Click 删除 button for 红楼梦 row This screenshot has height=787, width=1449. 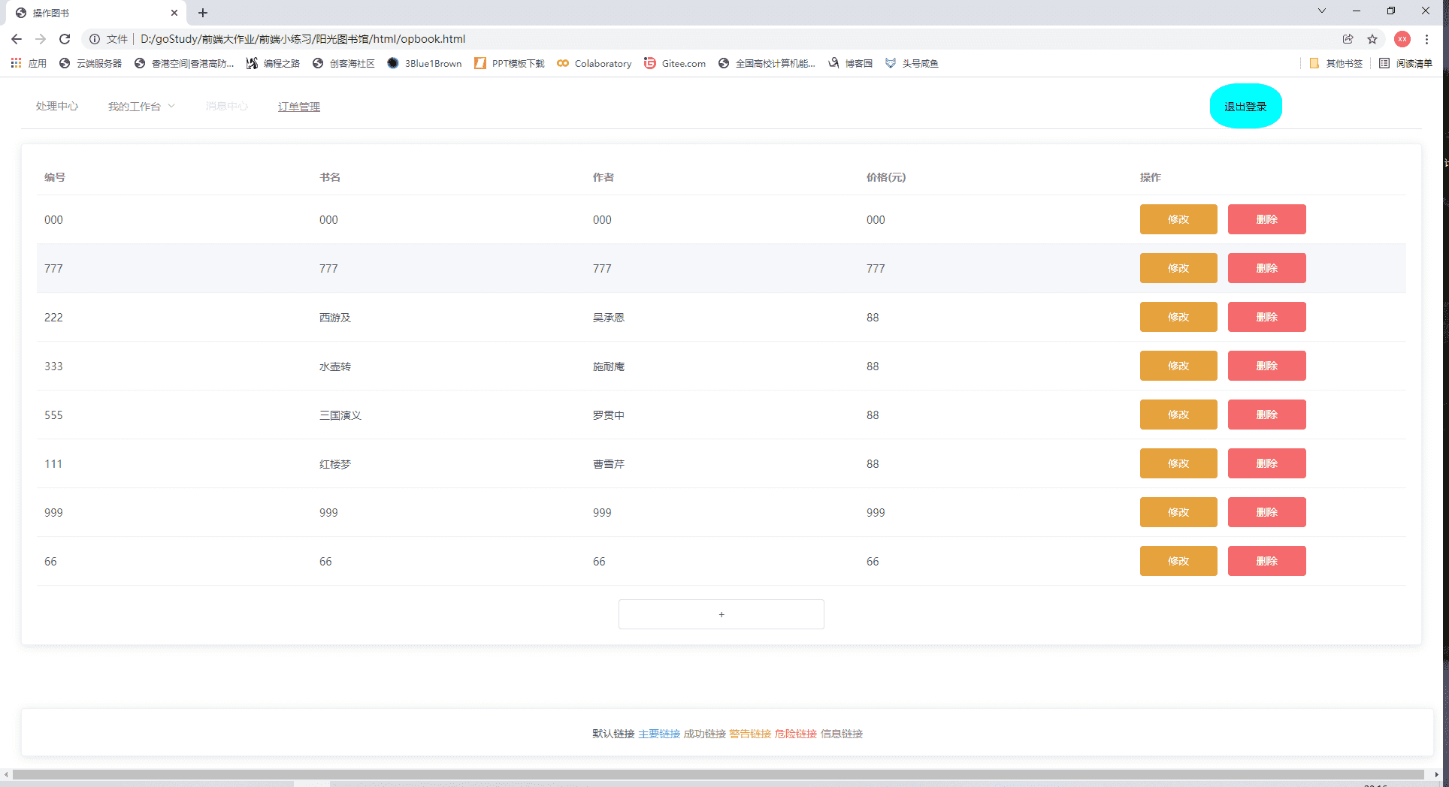[x=1267, y=463]
